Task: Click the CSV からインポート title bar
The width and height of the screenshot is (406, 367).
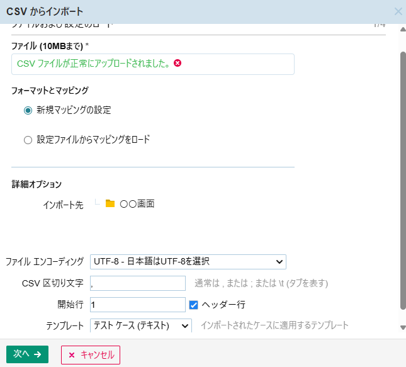Action: pyautogui.click(x=189, y=11)
